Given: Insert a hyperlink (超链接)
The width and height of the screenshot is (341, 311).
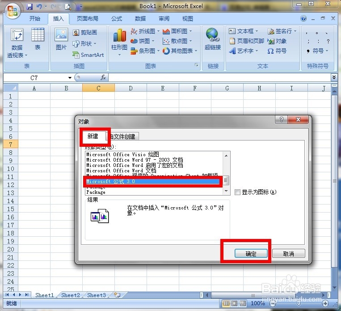Looking at the screenshot, I should pos(212,39).
